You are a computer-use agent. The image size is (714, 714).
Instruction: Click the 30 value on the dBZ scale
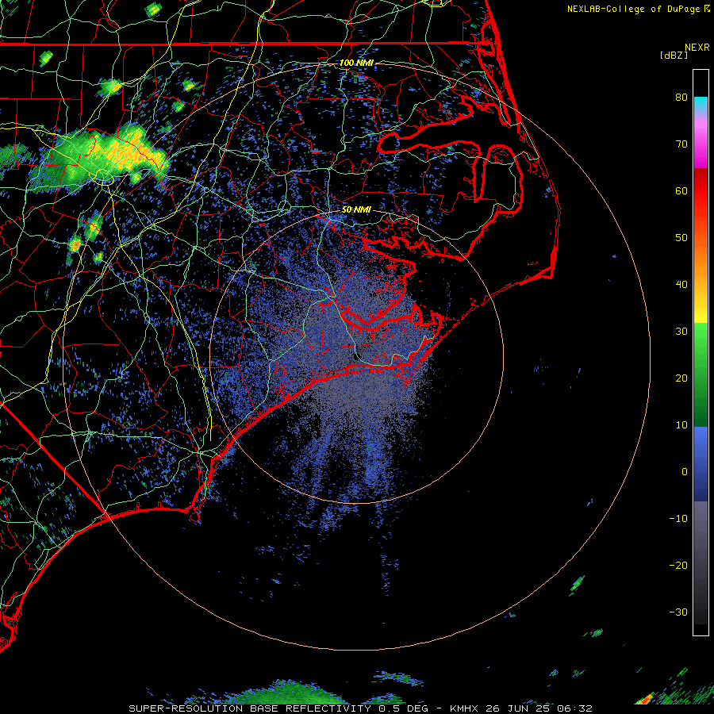pyautogui.click(x=681, y=332)
